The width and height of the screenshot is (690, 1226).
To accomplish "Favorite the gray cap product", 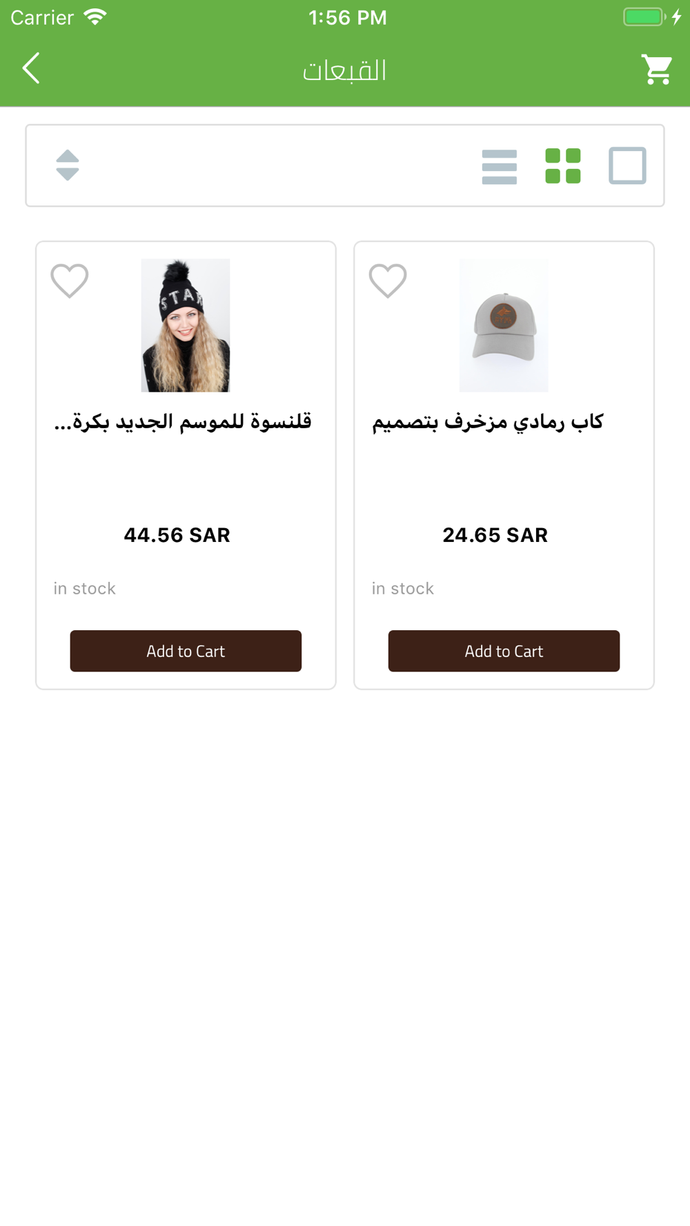I will (x=388, y=281).
